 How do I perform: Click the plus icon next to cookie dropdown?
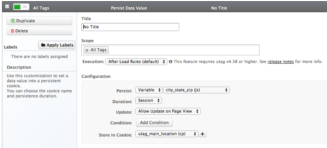(202, 134)
